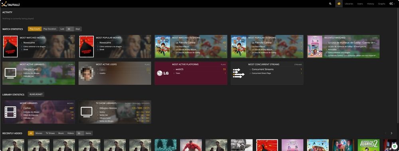Image resolution: width=399 pixels, height=151 pixels.
Task: Open the Addams Family 2 poster
Action: point(368,145)
